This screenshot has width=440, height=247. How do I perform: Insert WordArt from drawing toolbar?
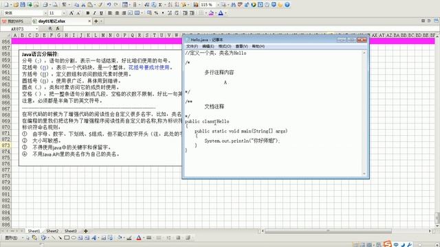click(94, 238)
